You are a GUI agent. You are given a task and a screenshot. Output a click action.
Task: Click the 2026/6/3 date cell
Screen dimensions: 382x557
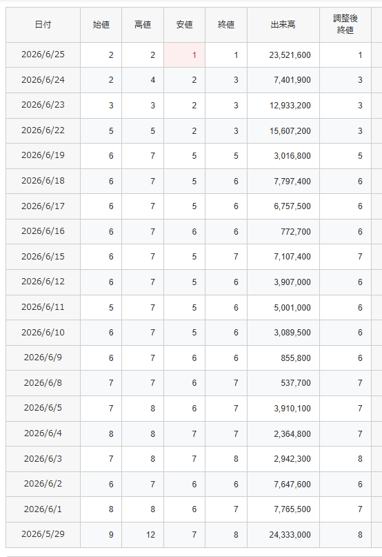click(x=43, y=459)
